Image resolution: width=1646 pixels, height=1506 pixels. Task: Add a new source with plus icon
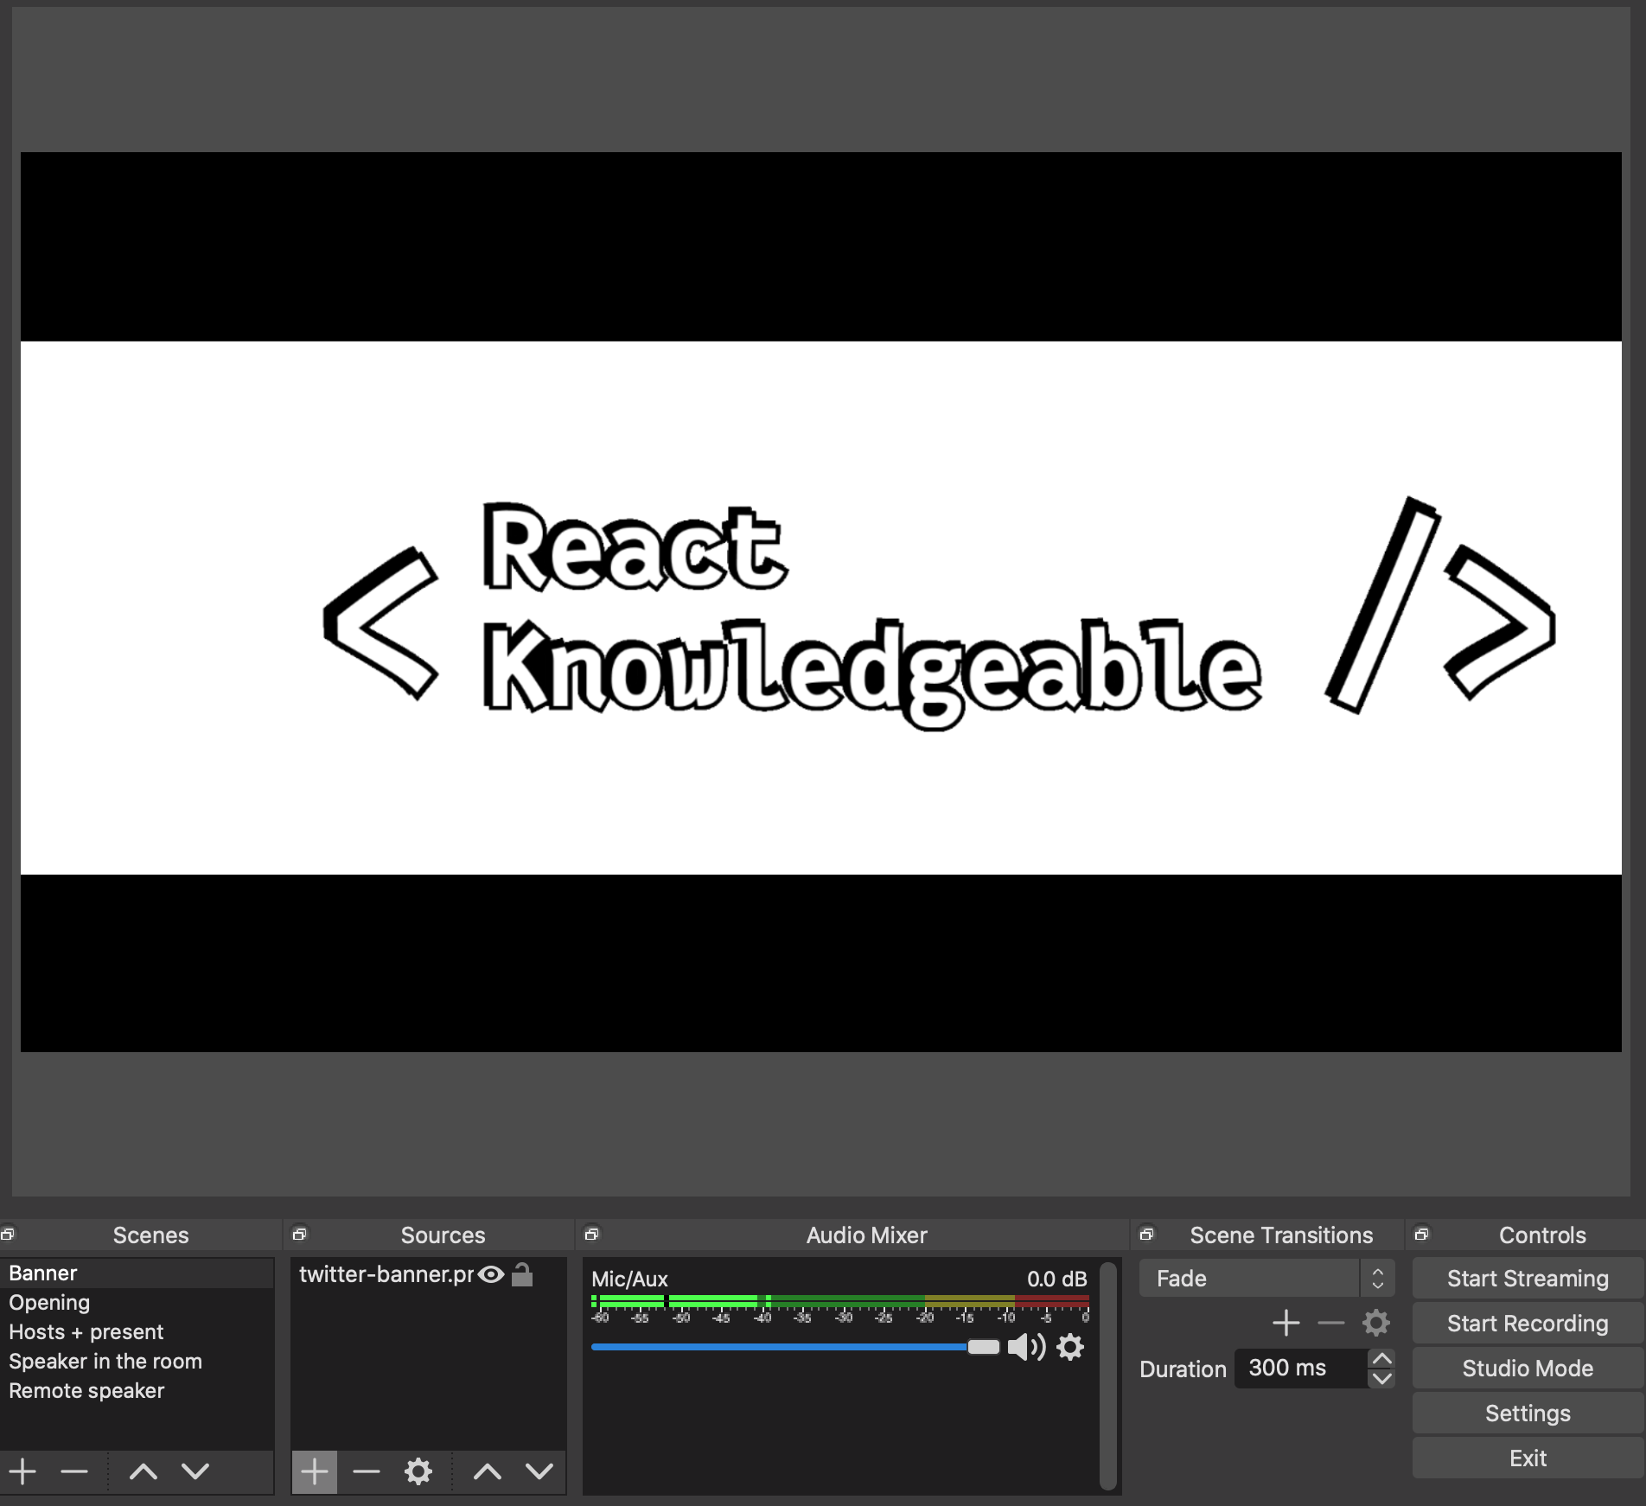click(x=314, y=1471)
